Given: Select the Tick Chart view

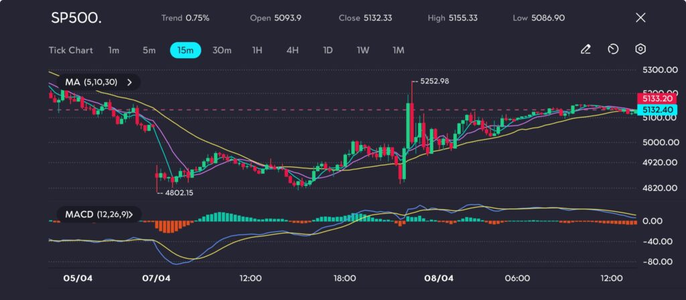Looking at the screenshot, I should coord(70,50).
